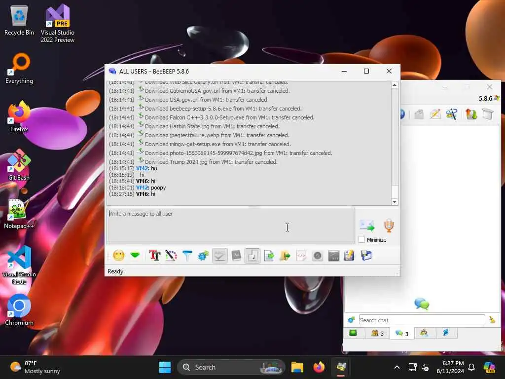The height and width of the screenshot is (379, 505).
Task: Select Chromium desktop shortcut
Action: click(19, 310)
